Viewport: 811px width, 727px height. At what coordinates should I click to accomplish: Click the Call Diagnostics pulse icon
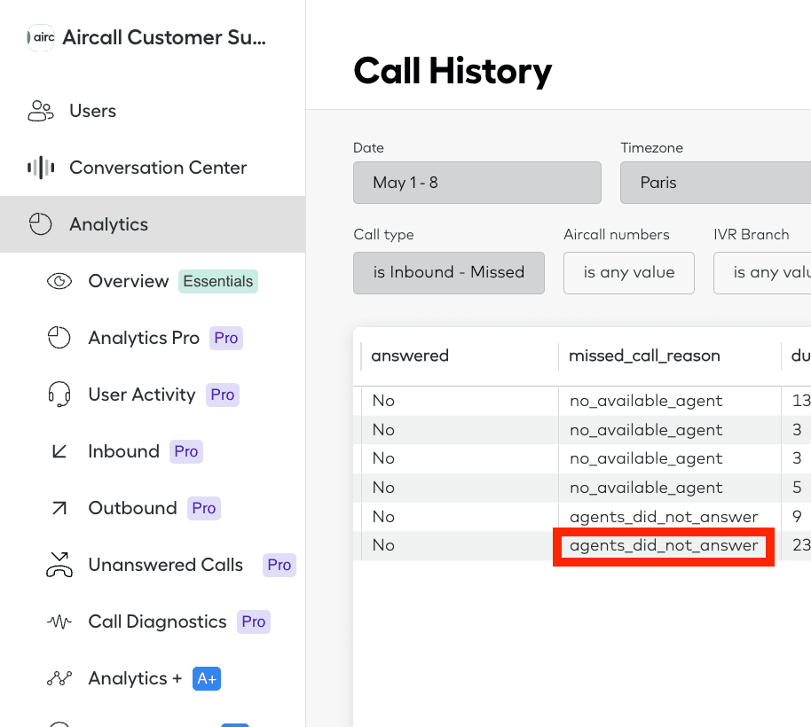coord(59,621)
